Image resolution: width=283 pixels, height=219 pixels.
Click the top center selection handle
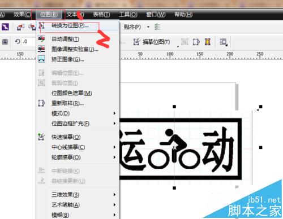click(x=174, y=107)
